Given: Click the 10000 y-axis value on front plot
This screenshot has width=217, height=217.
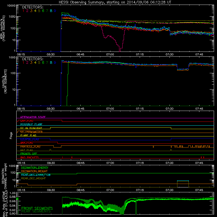Looking at the screenshot, I should click(11, 6).
